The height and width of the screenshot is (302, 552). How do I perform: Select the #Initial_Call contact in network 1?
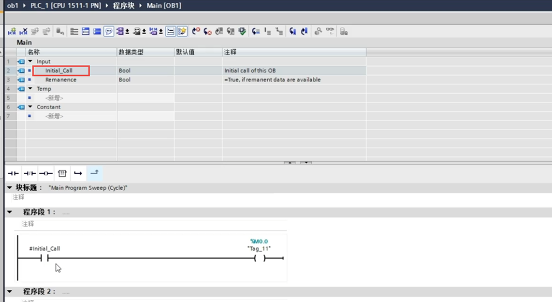(46, 258)
